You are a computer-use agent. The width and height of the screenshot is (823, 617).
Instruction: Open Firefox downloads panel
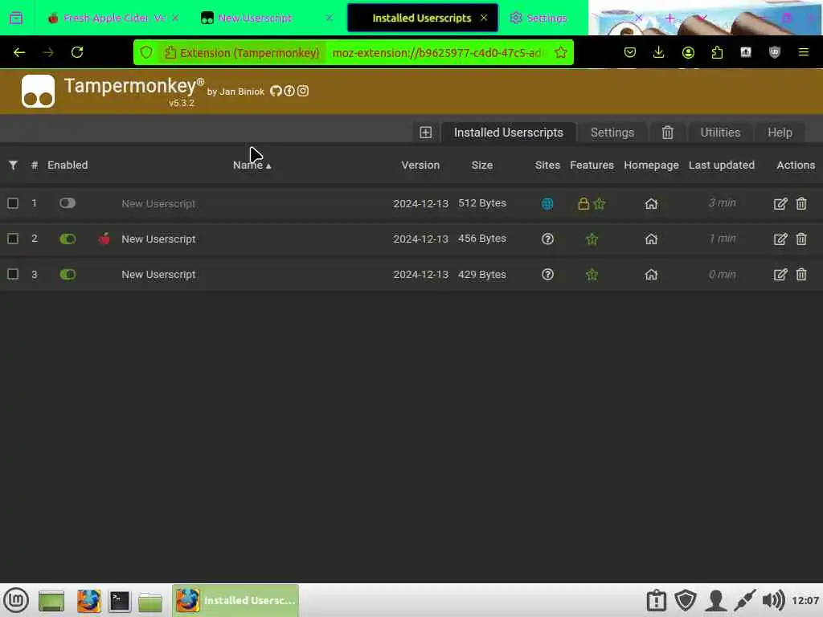(658, 52)
